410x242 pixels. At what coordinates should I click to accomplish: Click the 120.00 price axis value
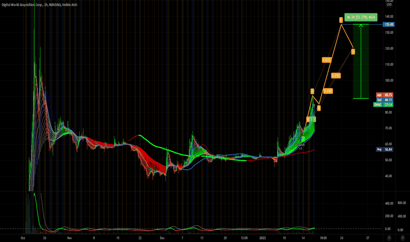pos(389,48)
